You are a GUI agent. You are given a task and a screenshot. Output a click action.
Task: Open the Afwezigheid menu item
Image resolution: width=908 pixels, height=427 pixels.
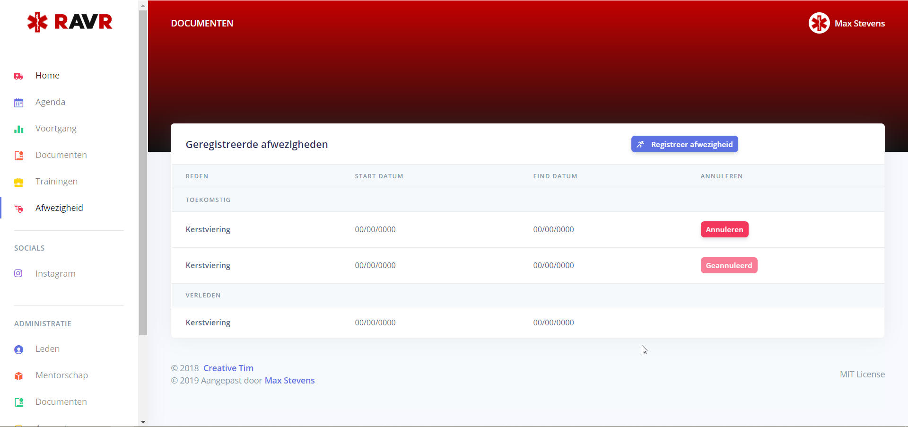click(x=59, y=208)
